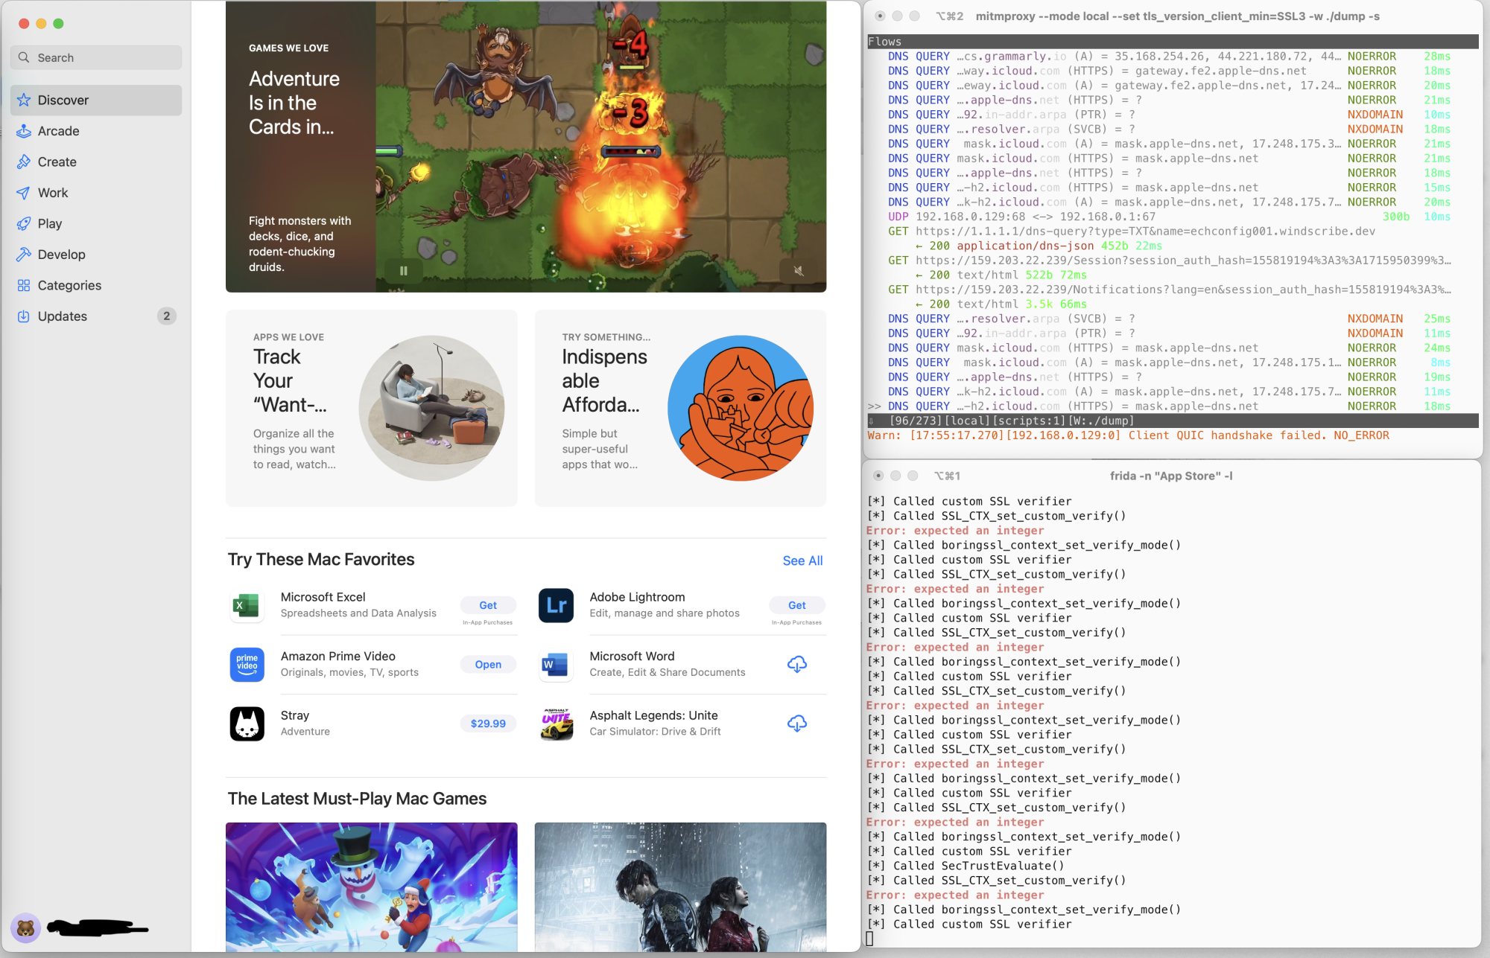Click the Amazon Prime Video title
The image size is (1490, 958).
click(x=337, y=656)
